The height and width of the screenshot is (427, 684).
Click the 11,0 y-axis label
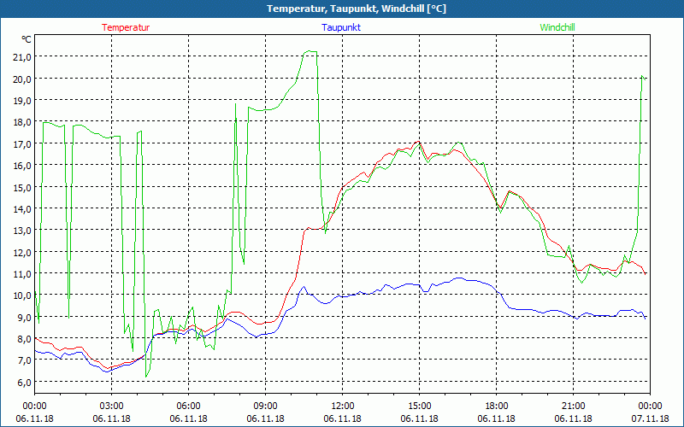(22, 273)
